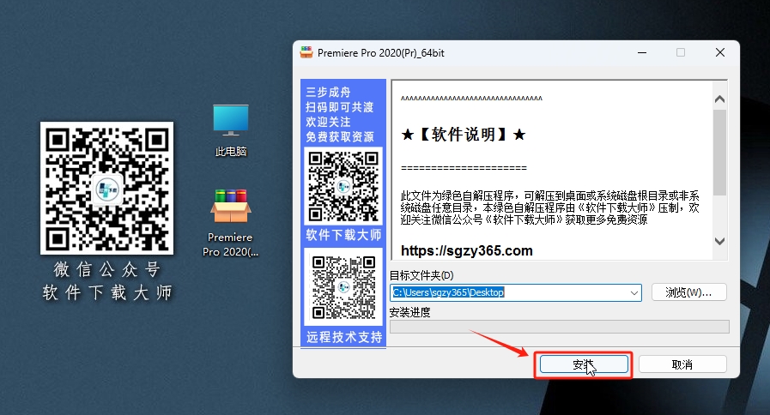Click the 目标文件夹(D) label
This screenshot has width=770, height=415.
421,275
